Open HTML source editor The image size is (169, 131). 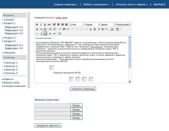click(x=106, y=29)
